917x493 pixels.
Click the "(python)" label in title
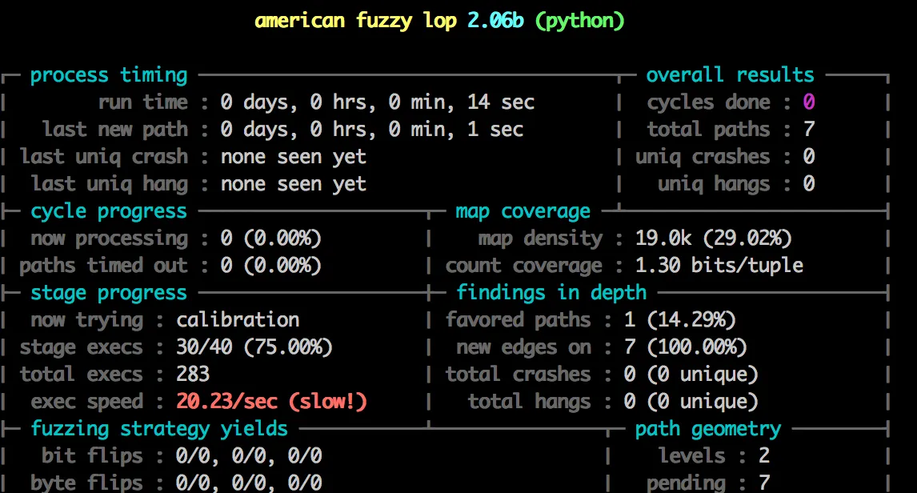point(579,21)
